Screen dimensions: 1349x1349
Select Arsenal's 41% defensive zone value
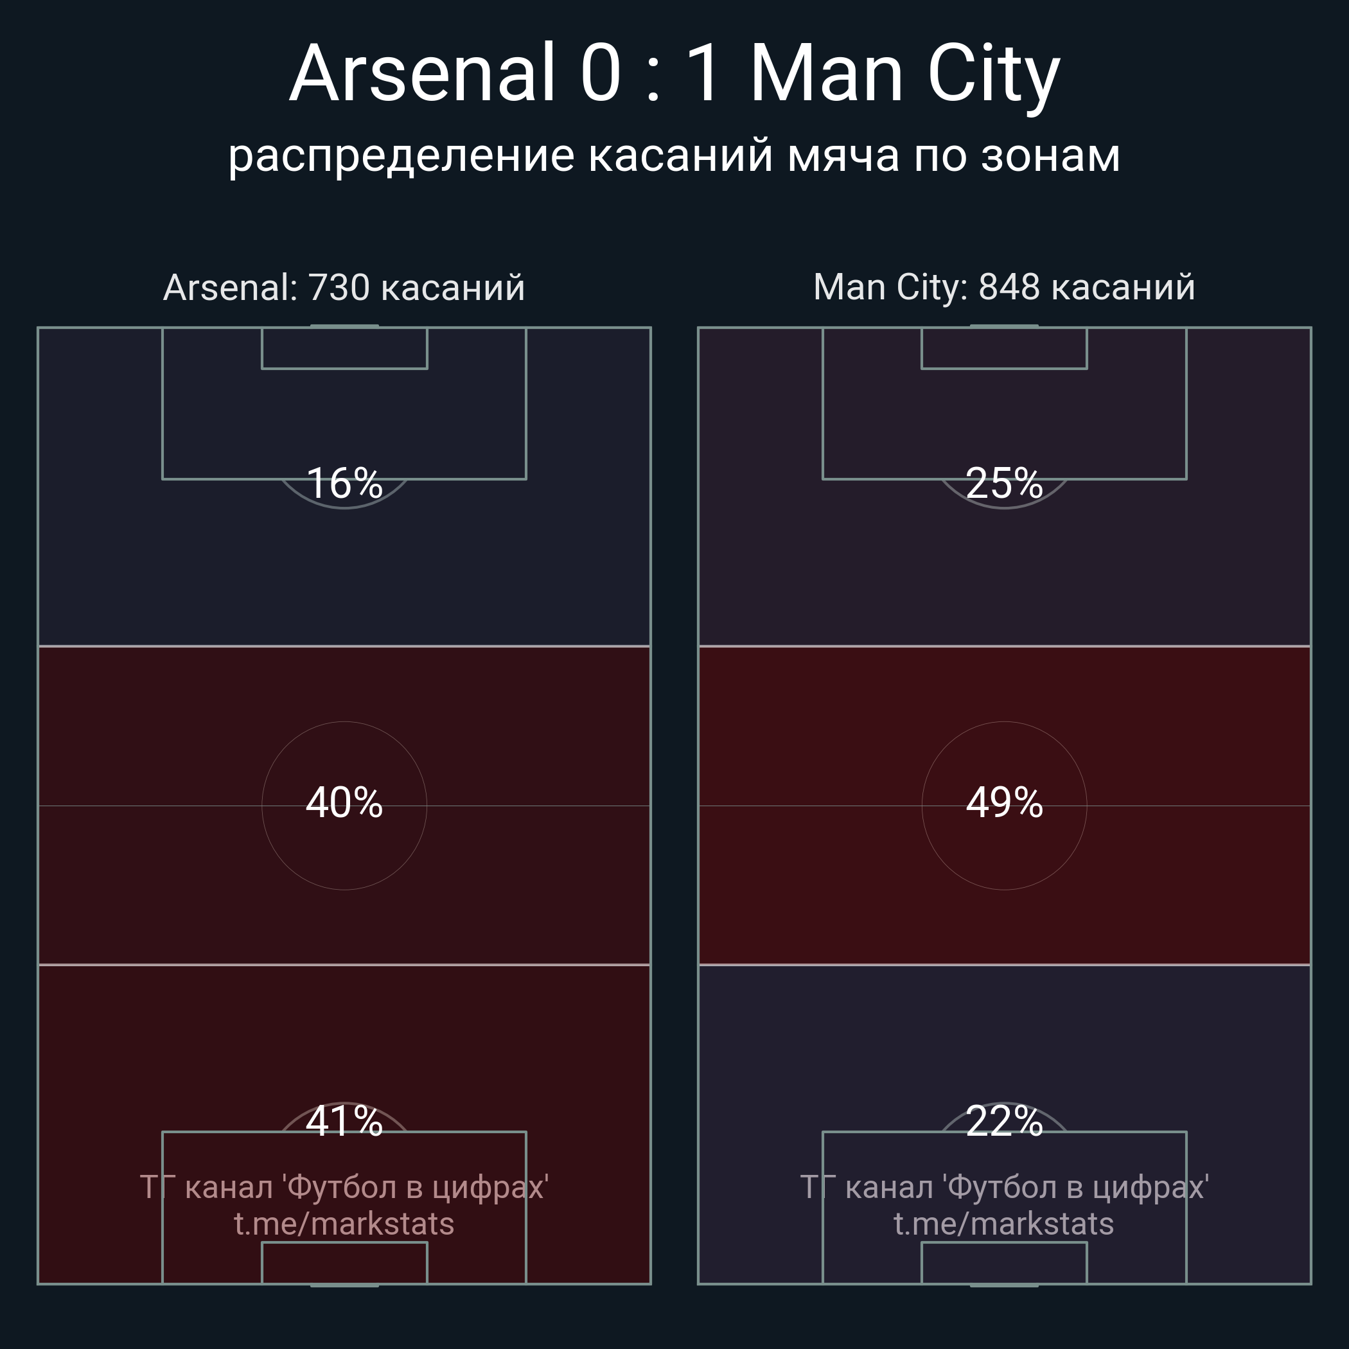coord(344,1122)
